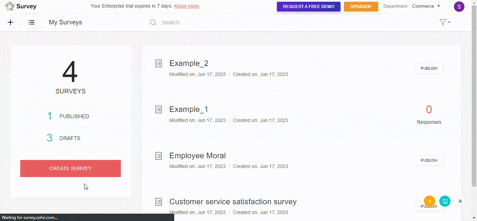Click the Know more link
Viewport: 477px width, 221px height.
click(186, 6)
